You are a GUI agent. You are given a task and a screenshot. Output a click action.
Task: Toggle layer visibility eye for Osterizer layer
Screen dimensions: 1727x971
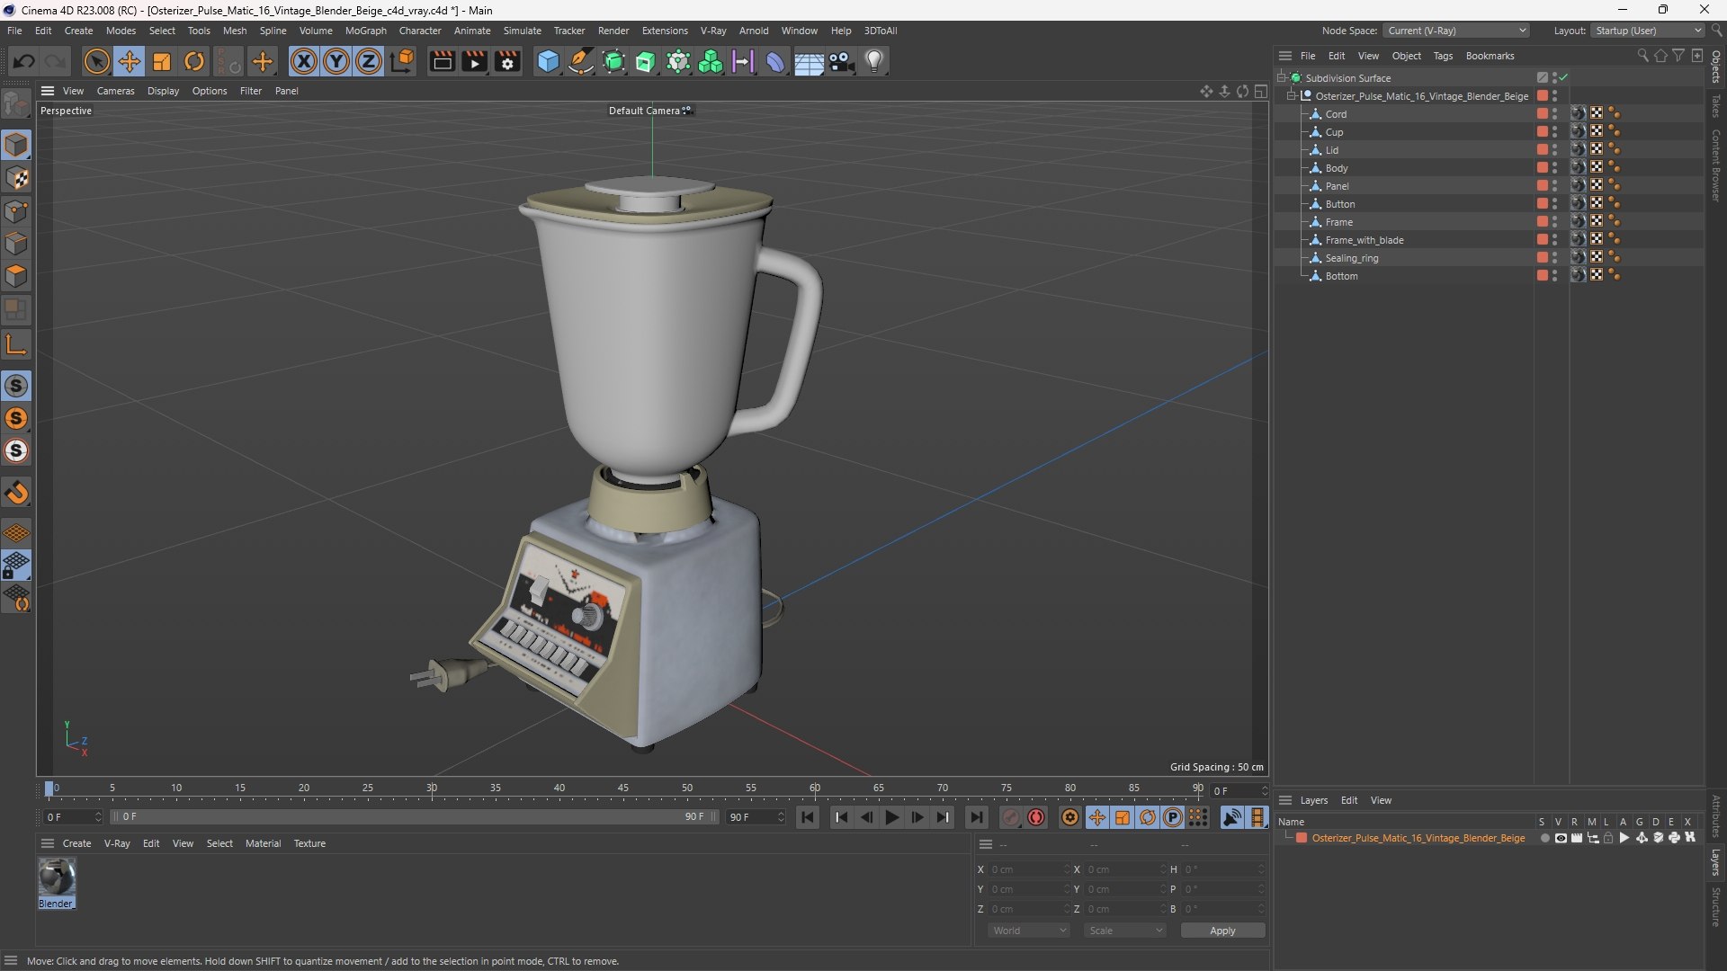1561,838
